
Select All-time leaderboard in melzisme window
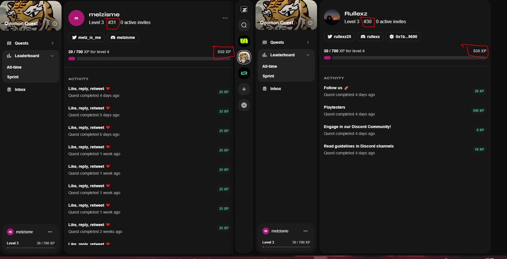[14, 67]
